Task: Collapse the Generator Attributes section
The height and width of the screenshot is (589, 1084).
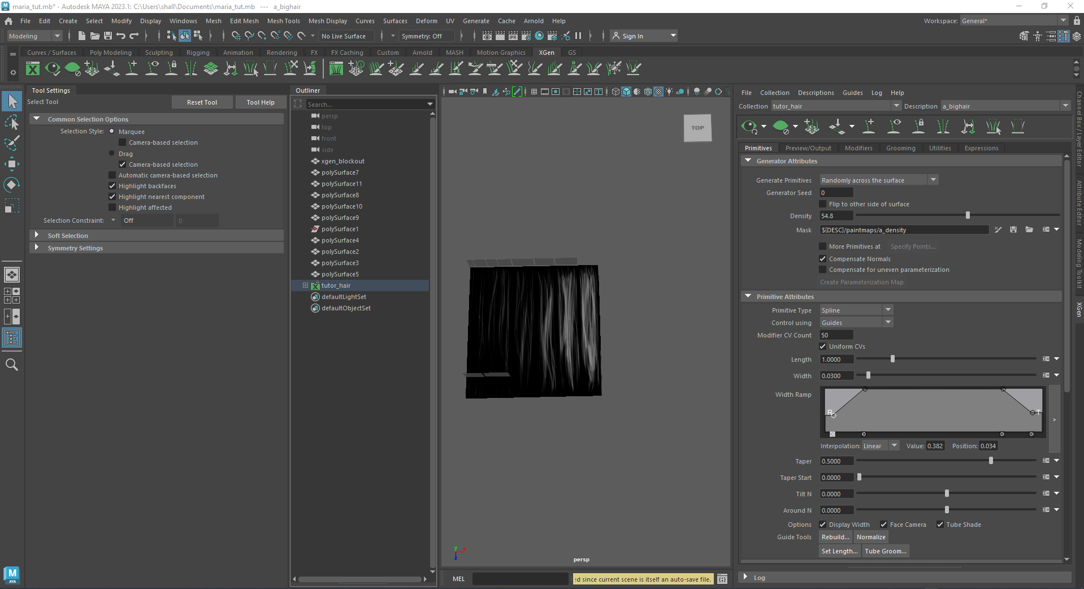Action: click(x=748, y=161)
